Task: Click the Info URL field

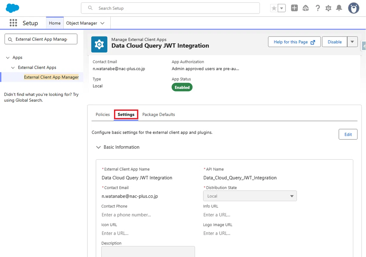Action: 250,215
